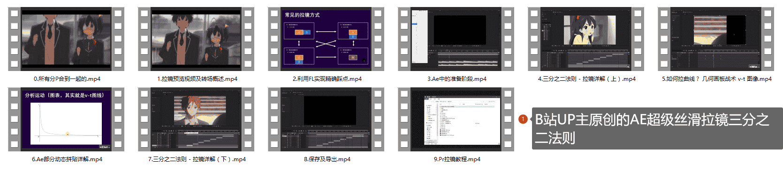Viewport: 783px width, 171px height.
Task: Open thumbnail of 8.保存及导出.mp4
Action: click(326, 119)
